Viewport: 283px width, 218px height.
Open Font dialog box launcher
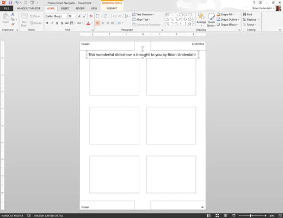pyautogui.click(x=93, y=30)
